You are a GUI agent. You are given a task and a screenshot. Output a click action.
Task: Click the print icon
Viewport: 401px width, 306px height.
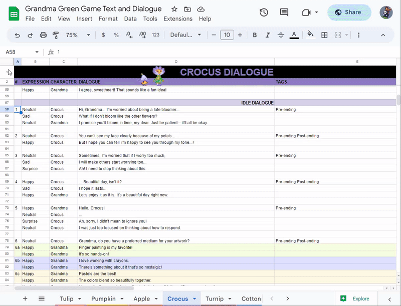click(43, 35)
